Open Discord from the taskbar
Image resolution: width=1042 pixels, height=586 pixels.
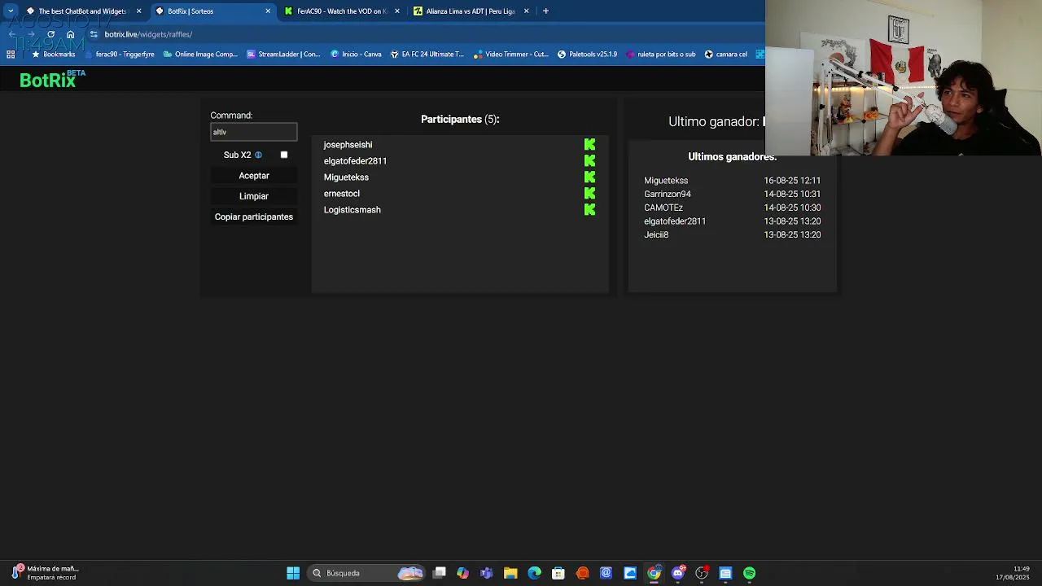click(678, 573)
